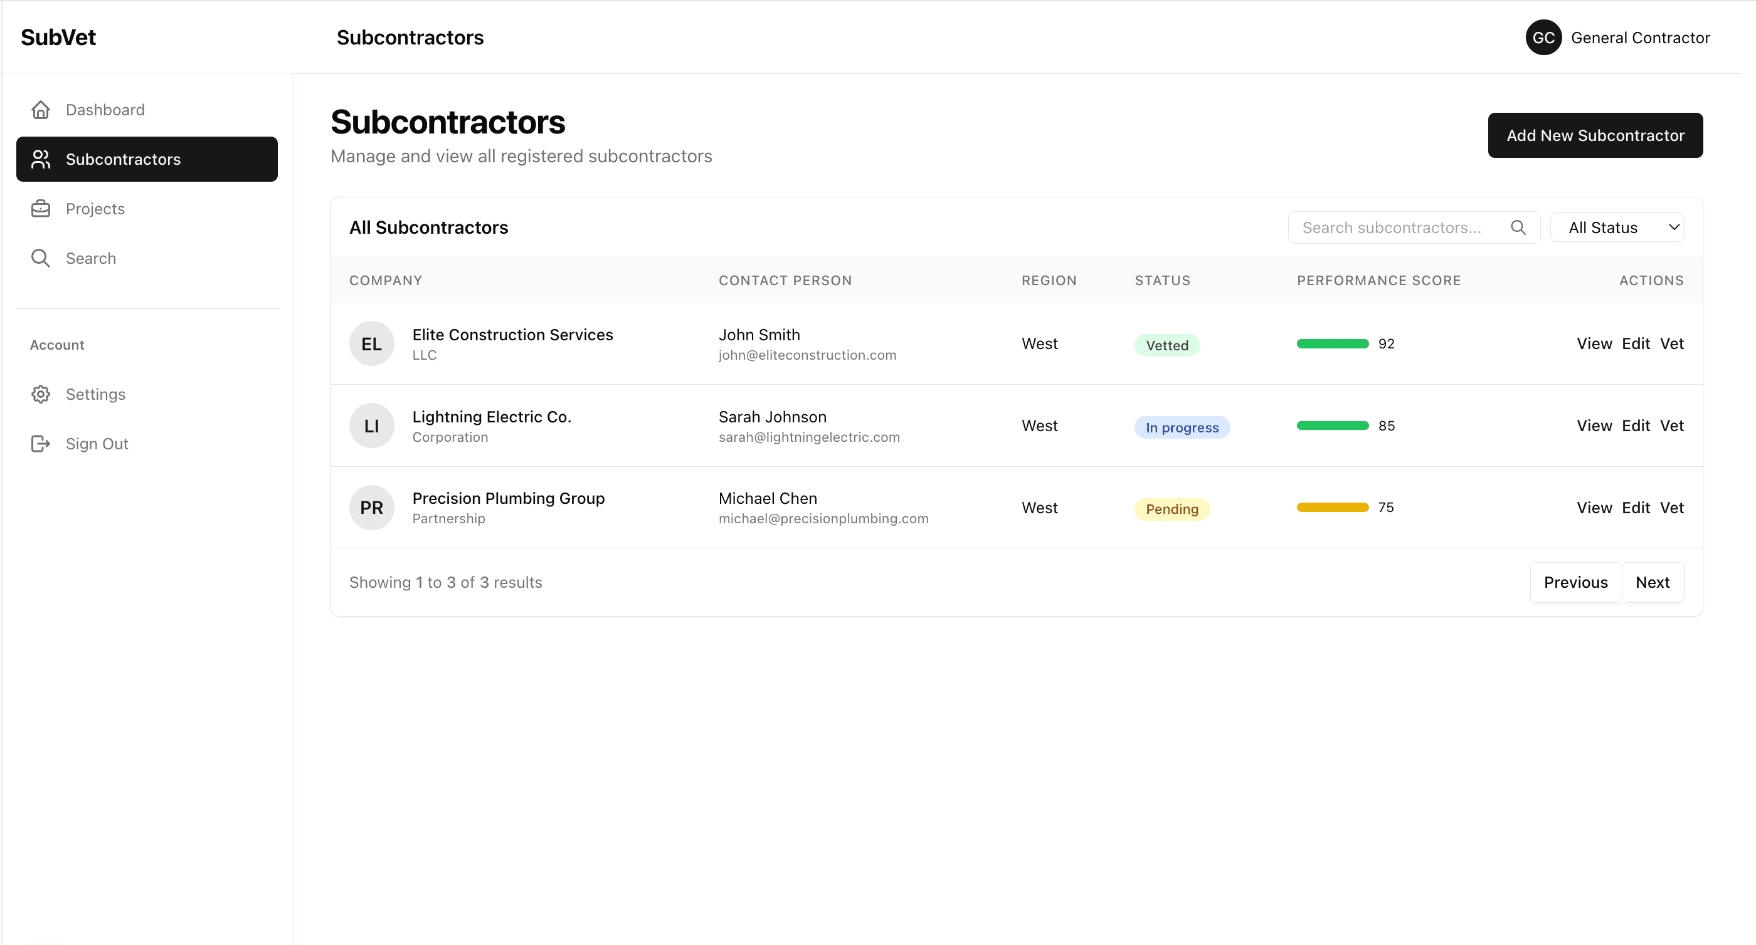Click Elite Construction's EL avatar
The image size is (1756, 945).
point(371,343)
